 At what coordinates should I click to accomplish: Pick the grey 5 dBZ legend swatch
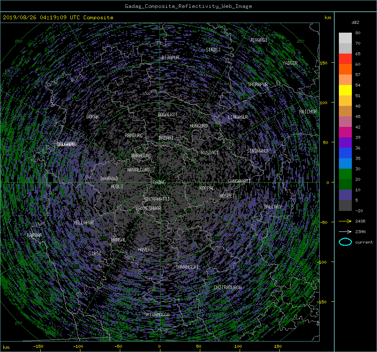[345, 206]
